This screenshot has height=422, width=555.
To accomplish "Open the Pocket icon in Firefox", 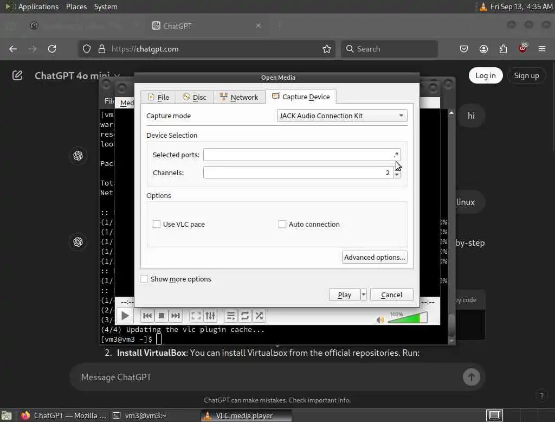I will coord(464,49).
